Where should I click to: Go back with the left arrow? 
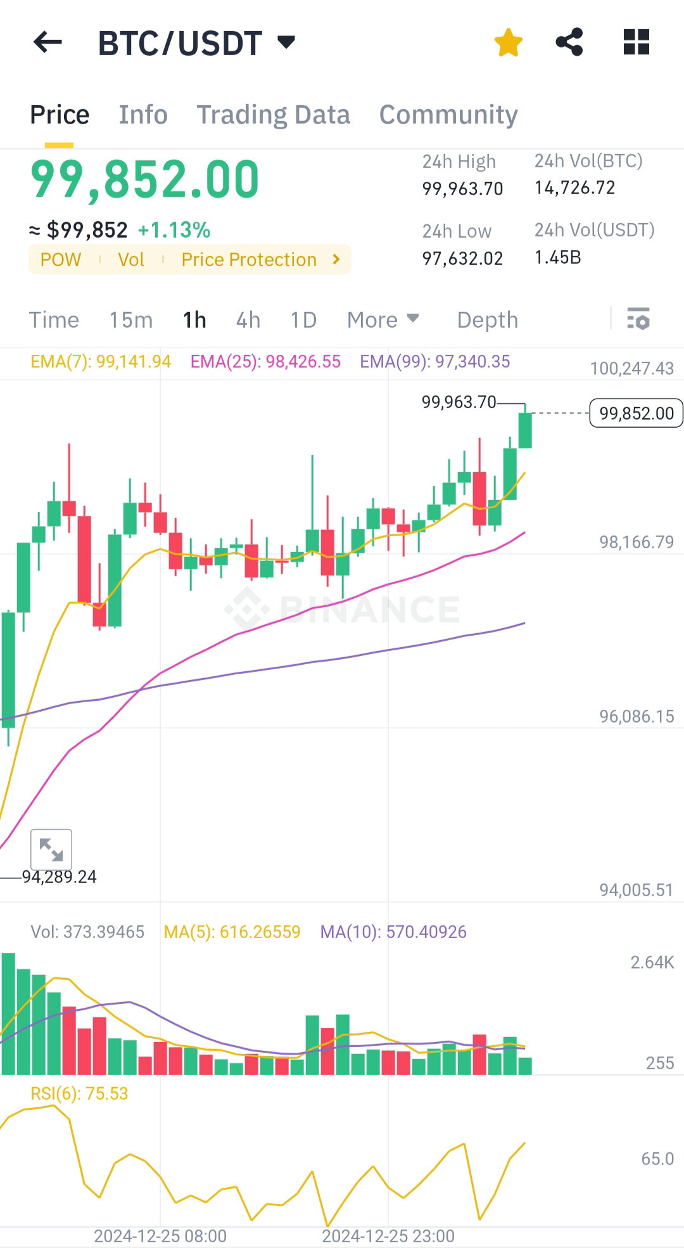tap(47, 42)
